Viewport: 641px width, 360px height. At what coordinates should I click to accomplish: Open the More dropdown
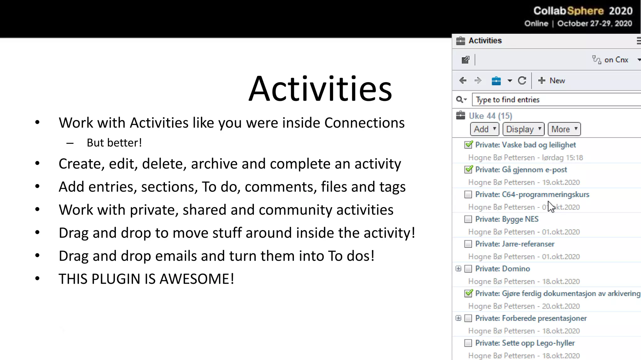click(x=564, y=129)
